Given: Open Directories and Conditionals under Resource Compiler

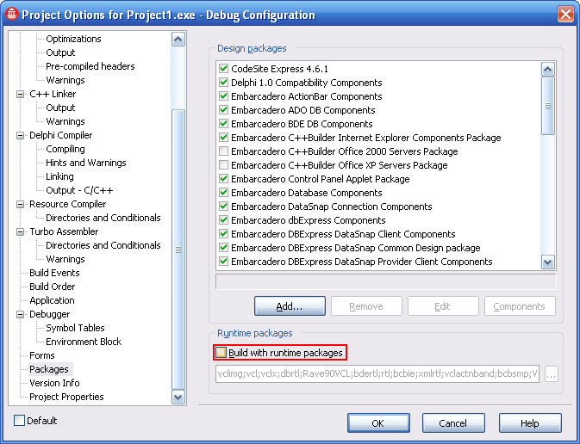Looking at the screenshot, I should 103,218.
